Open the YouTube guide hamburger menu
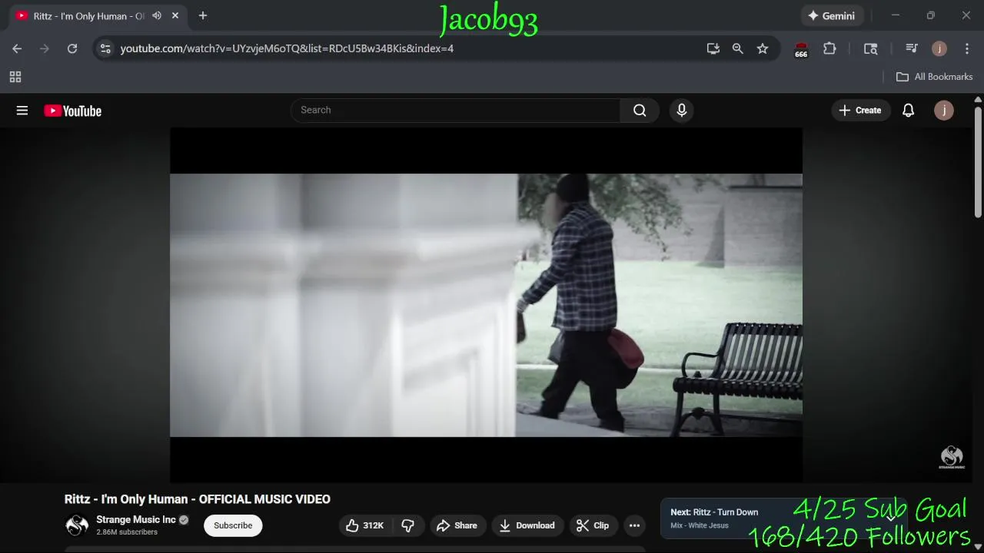 pyautogui.click(x=22, y=111)
